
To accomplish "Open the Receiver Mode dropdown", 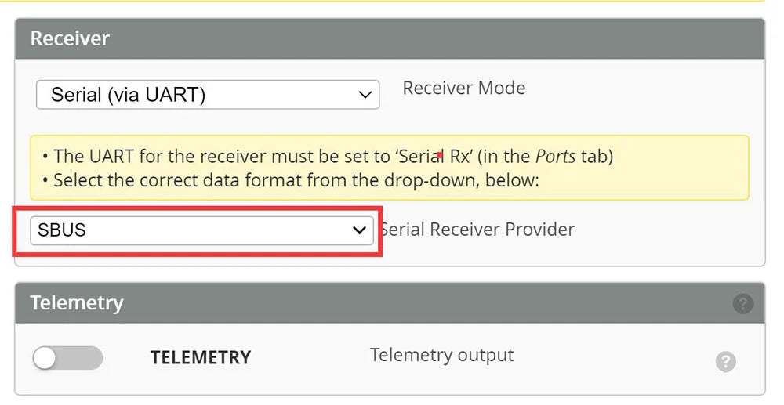I will (208, 95).
